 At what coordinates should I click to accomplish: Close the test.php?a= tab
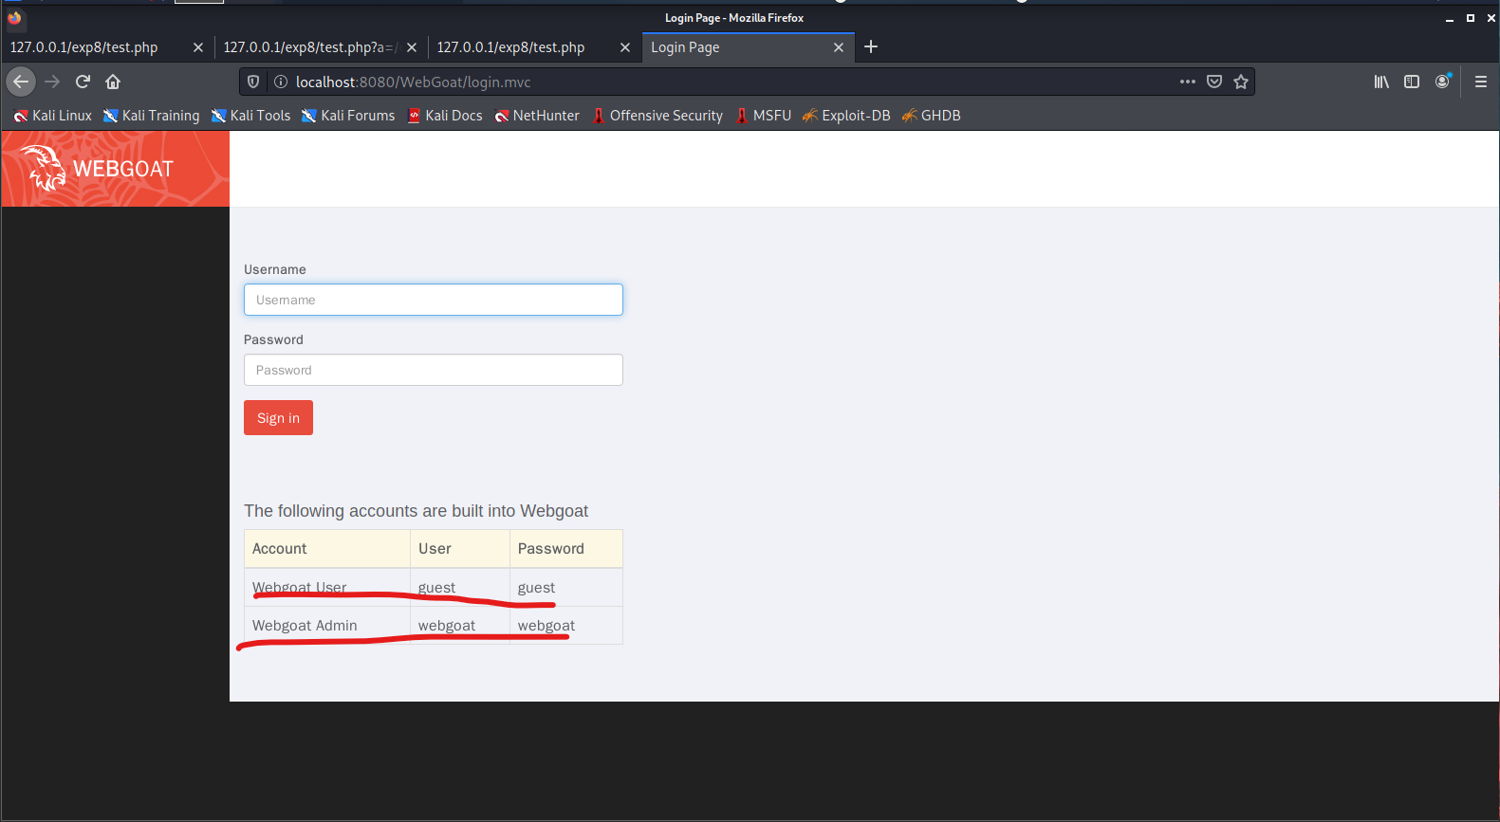pos(412,47)
